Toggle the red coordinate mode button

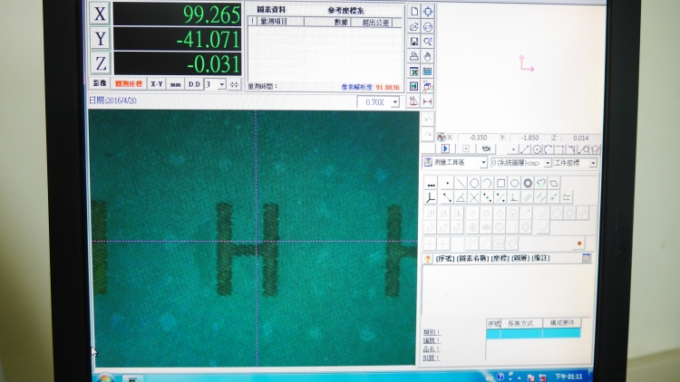pyautogui.click(x=129, y=83)
